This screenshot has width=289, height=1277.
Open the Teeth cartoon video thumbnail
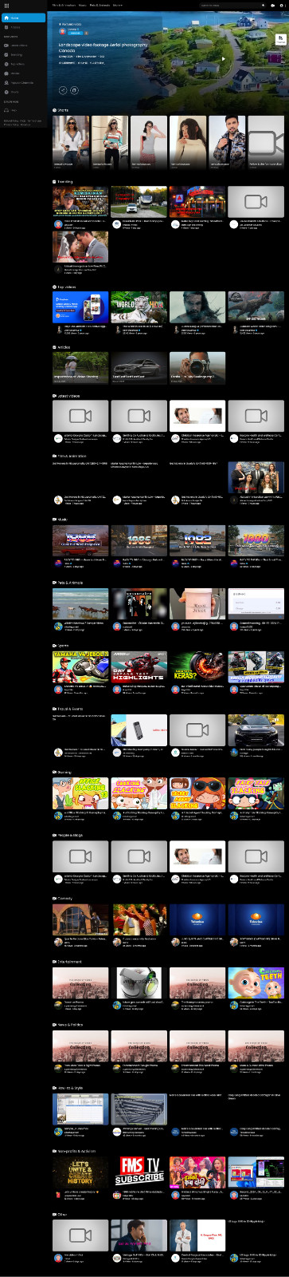coord(256,982)
